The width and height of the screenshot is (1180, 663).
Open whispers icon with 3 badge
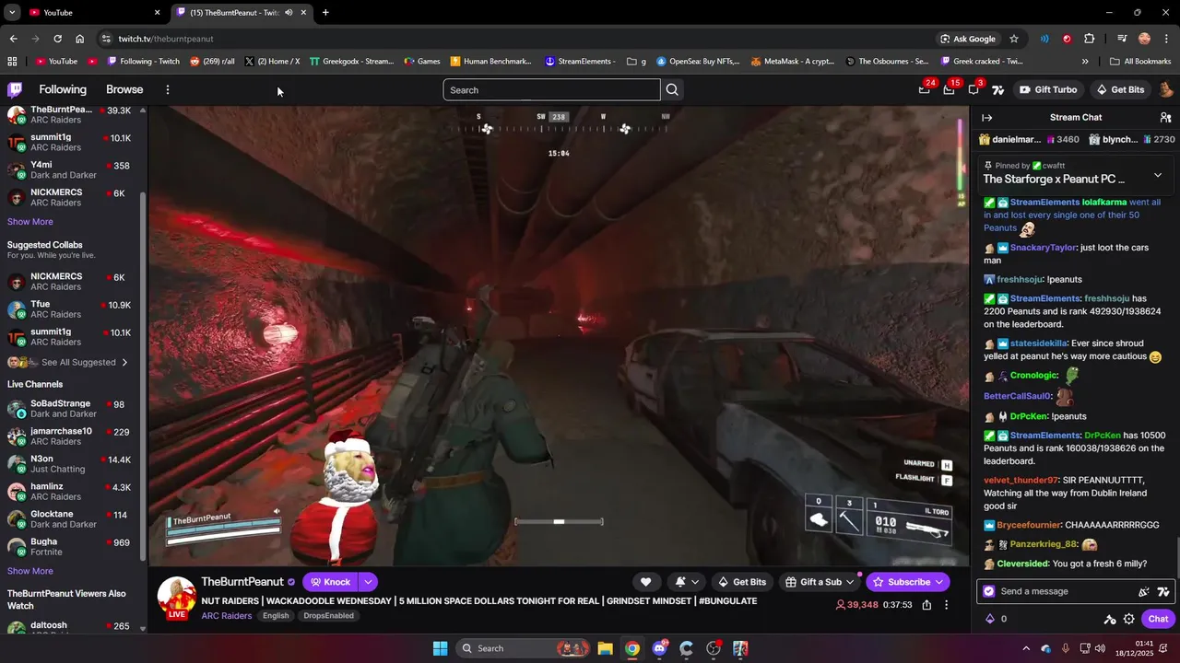point(973,89)
